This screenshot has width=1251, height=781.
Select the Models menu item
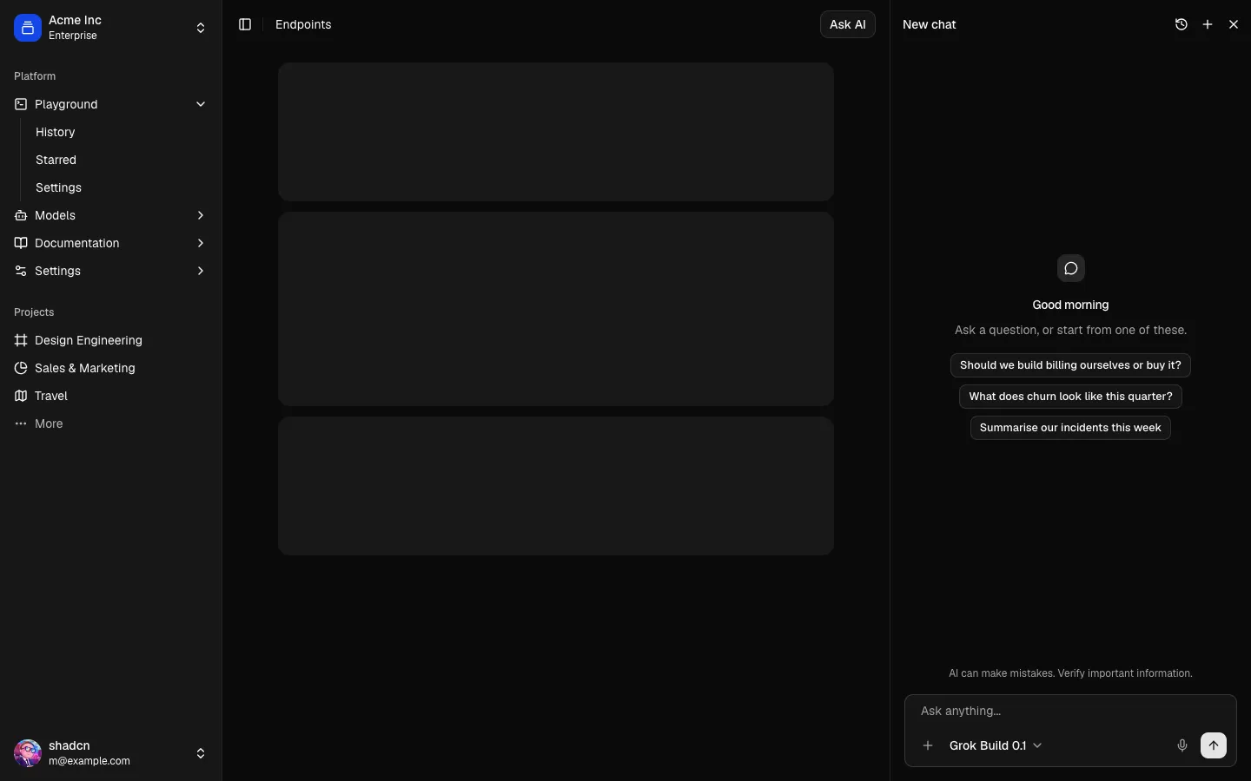[110, 215]
